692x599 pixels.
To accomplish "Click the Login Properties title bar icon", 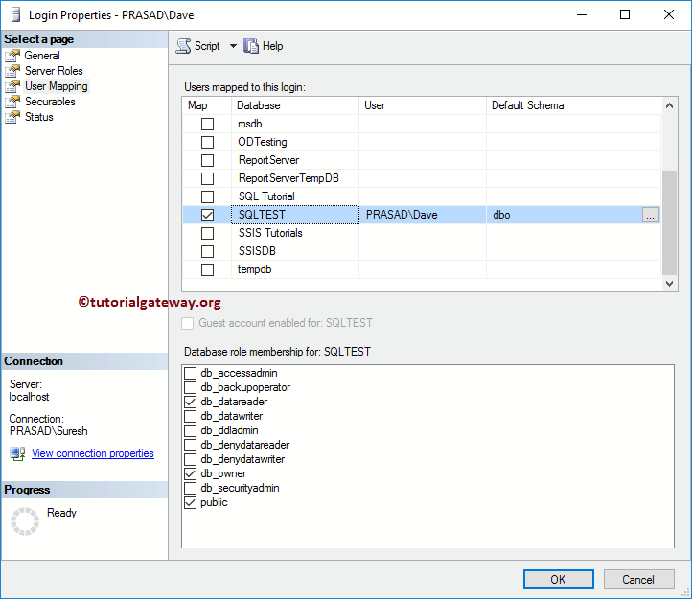I will (16, 14).
